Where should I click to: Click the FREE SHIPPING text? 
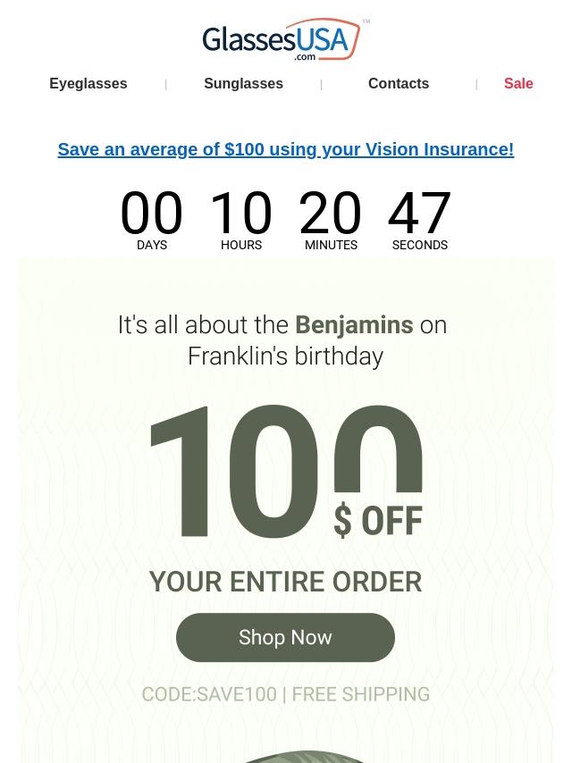[x=361, y=694]
